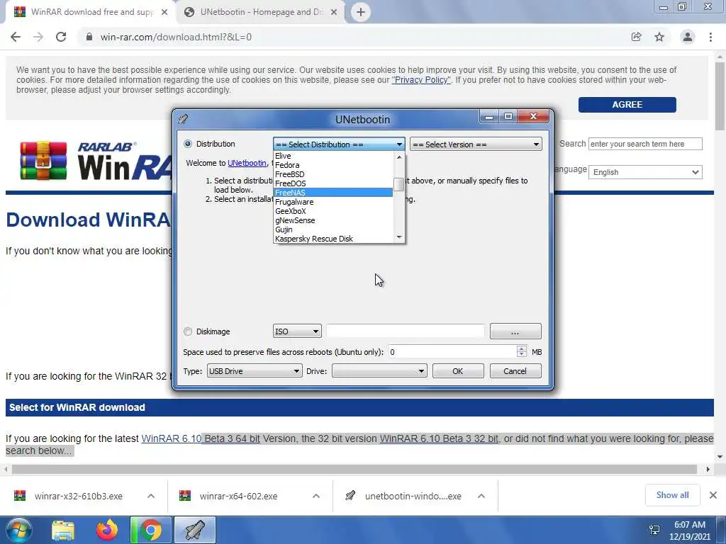Expand options for winrar-x64-602.exe
Image resolution: width=726 pixels, height=544 pixels.
click(316, 496)
